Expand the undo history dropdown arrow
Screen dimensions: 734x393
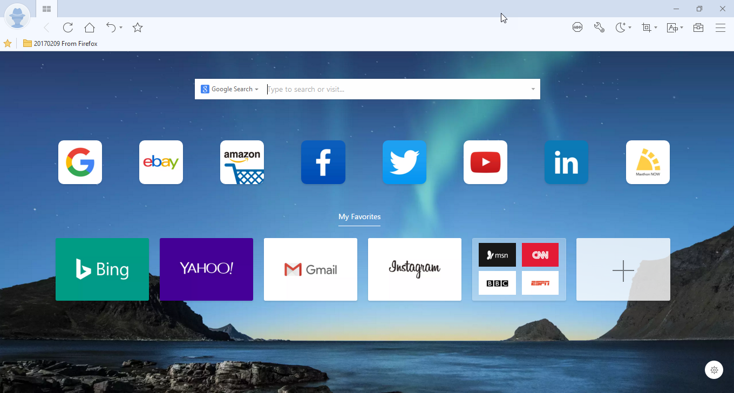click(120, 28)
